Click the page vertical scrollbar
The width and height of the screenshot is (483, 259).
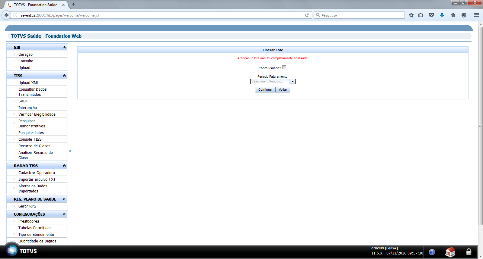click(480, 126)
